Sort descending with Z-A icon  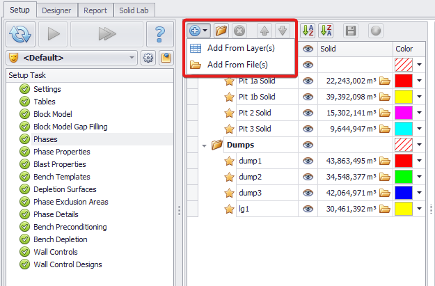point(326,31)
